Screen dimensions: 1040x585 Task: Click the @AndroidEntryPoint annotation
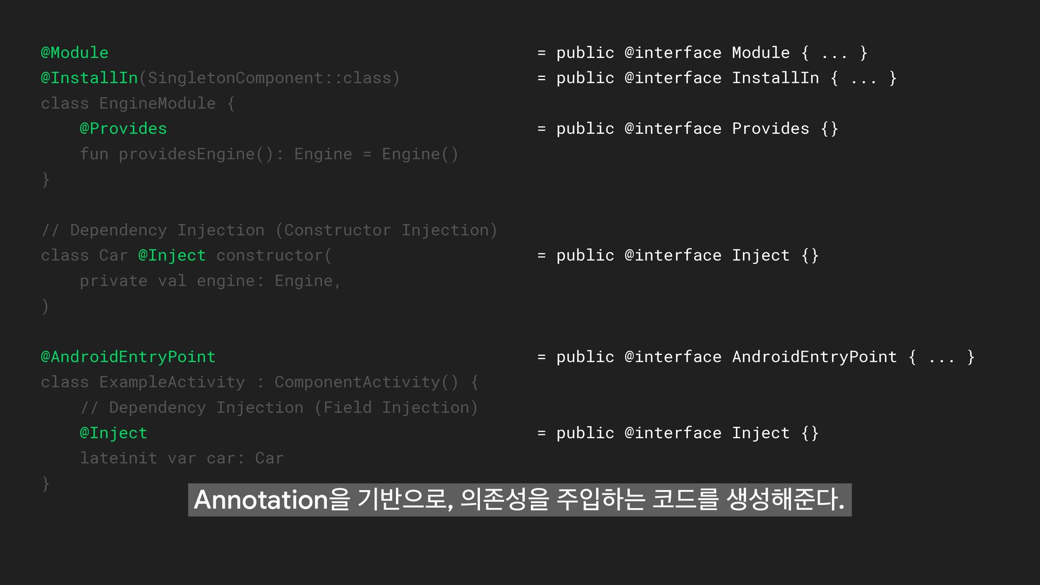point(128,356)
